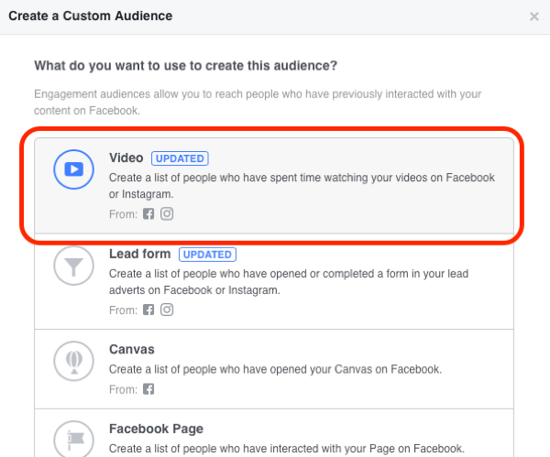Click text 'opened your Canvas on Facebook'
550x457 pixels.
356,369
